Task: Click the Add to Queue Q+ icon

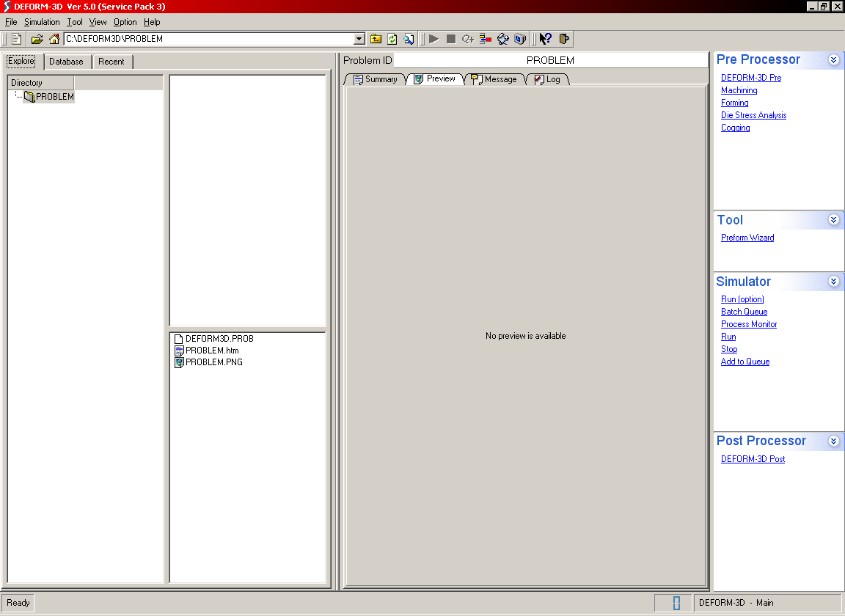Action: point(468,39)
